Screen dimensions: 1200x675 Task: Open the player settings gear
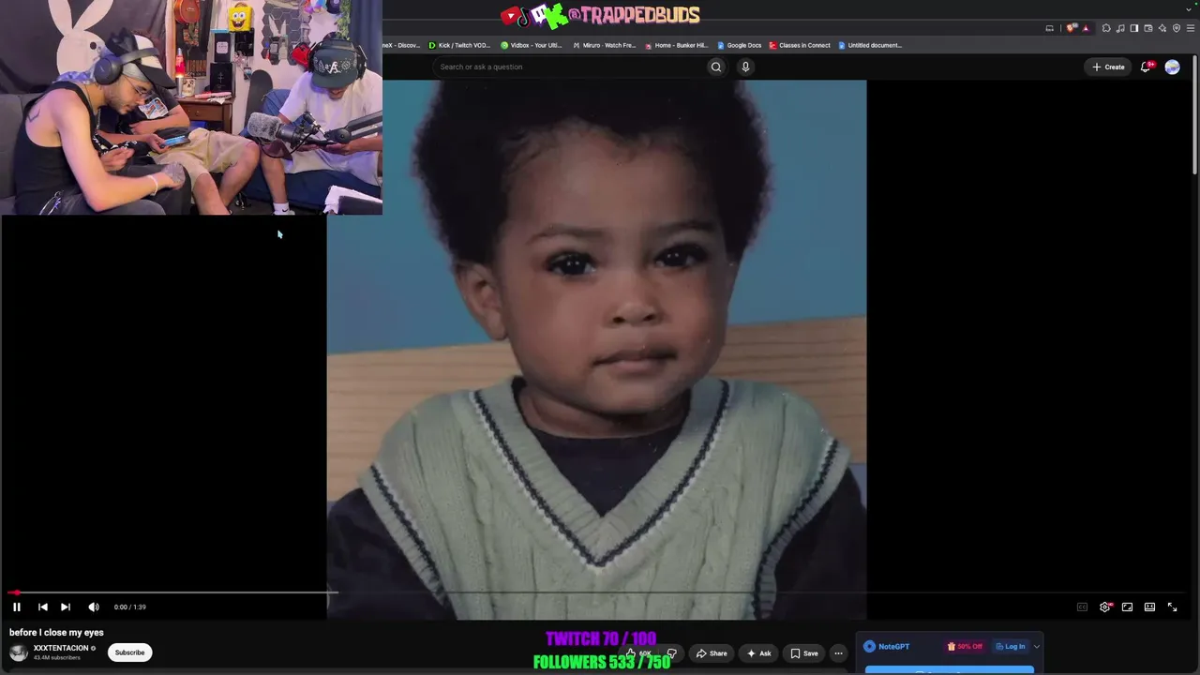click(1105, 607)
